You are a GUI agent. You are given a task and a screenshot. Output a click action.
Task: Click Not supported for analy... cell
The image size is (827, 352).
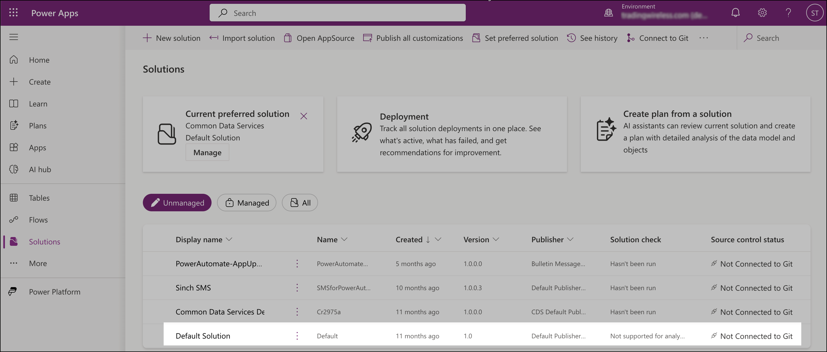tap(647, 336)
